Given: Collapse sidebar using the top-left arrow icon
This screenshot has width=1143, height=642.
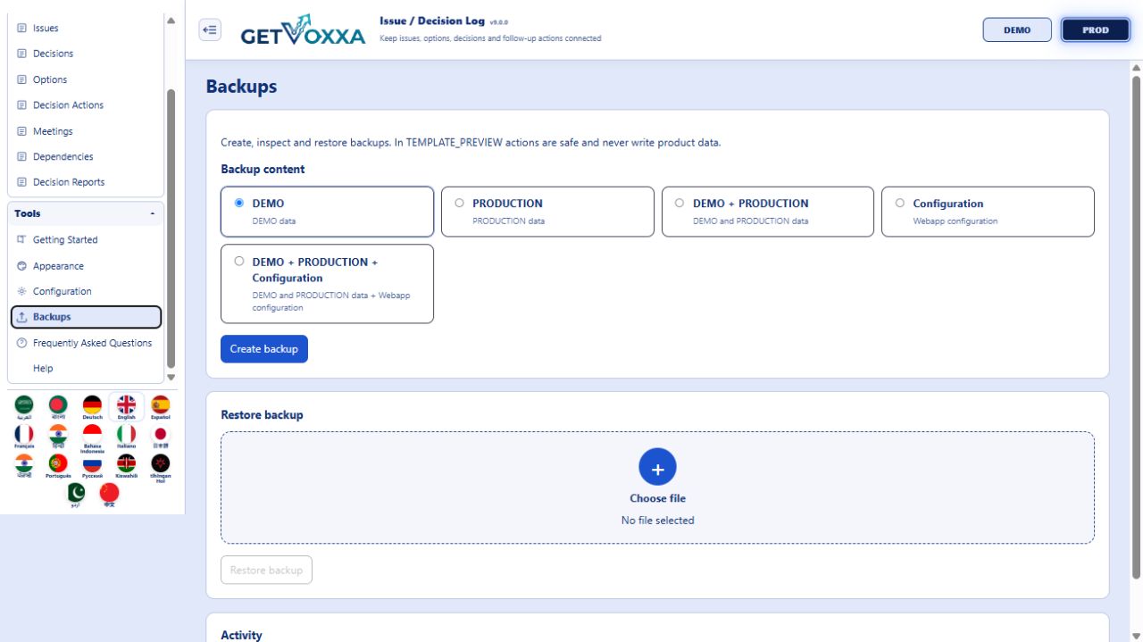Looking at the screenshot, I should [210, 29].
